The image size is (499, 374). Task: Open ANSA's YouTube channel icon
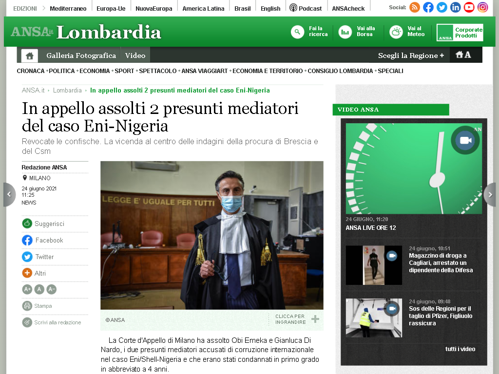[469, 7]
